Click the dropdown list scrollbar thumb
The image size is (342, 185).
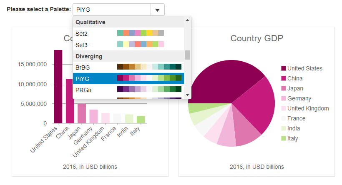[x=188, y=55]
